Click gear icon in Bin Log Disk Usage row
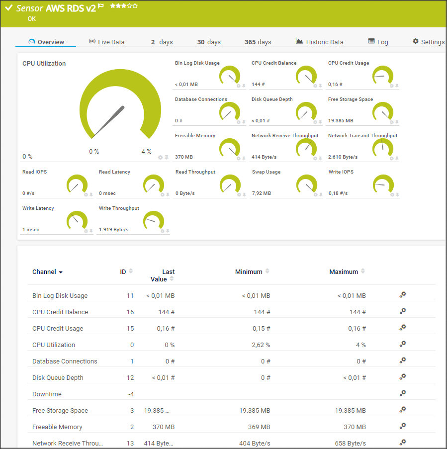The image size is (447, 449). (403, 295)
